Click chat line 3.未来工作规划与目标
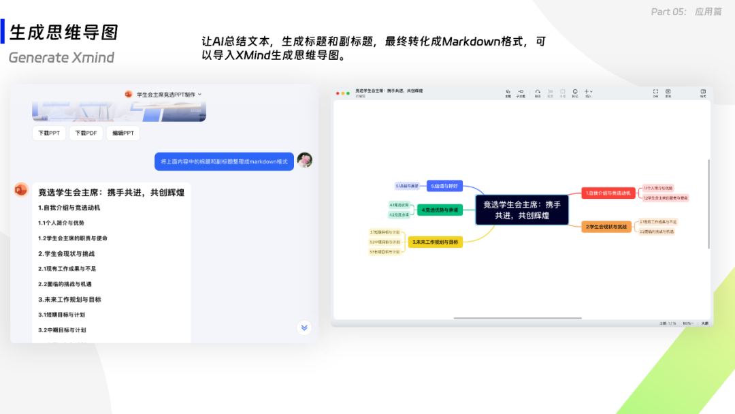735x414 pixels. [x=69, y=300]
